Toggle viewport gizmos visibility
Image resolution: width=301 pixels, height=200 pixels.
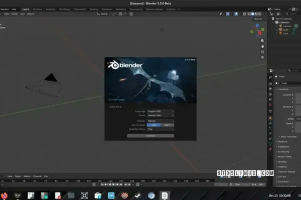point(228,14)
